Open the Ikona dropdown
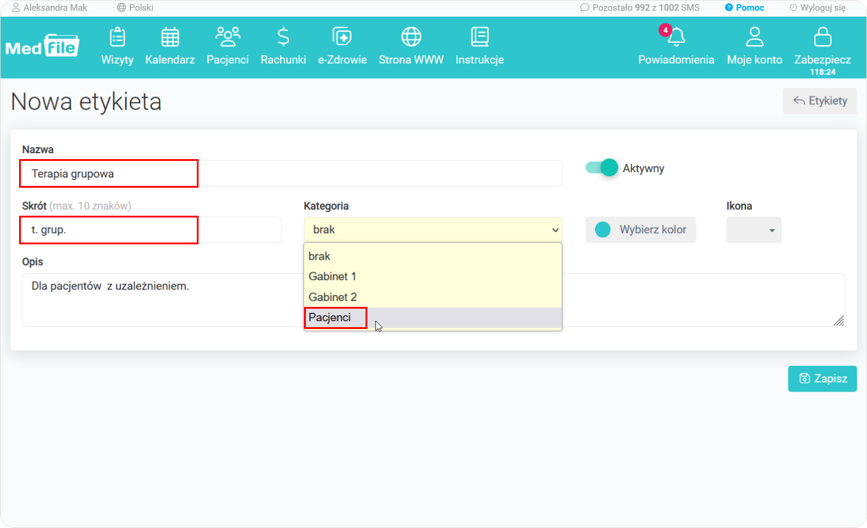 pyautogui.click(x=754, y=229)
